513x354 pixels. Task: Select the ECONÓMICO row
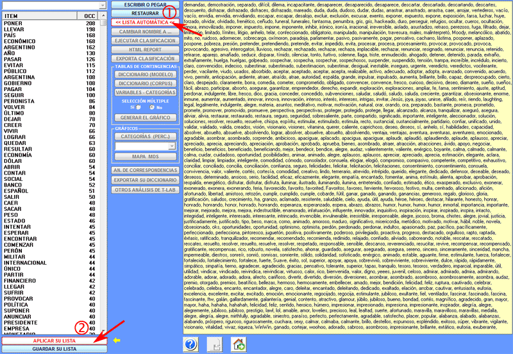click(x=51, y=41)
